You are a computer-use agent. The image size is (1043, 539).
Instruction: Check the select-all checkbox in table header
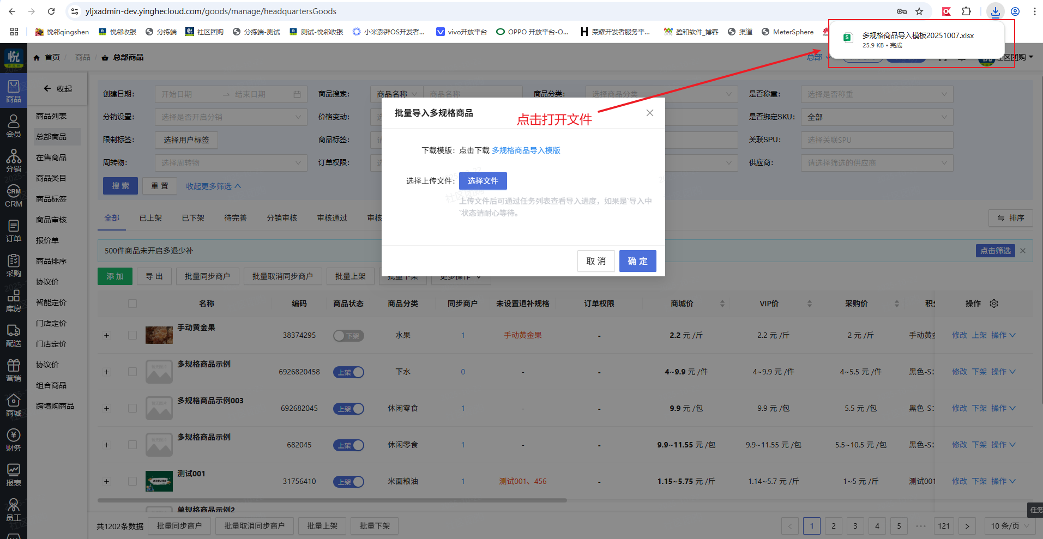[x=132, y=304]
